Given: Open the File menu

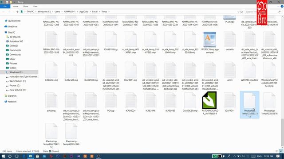Looking at the screenshot, I should [5, 6].
